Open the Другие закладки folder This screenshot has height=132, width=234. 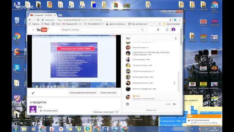172,24
